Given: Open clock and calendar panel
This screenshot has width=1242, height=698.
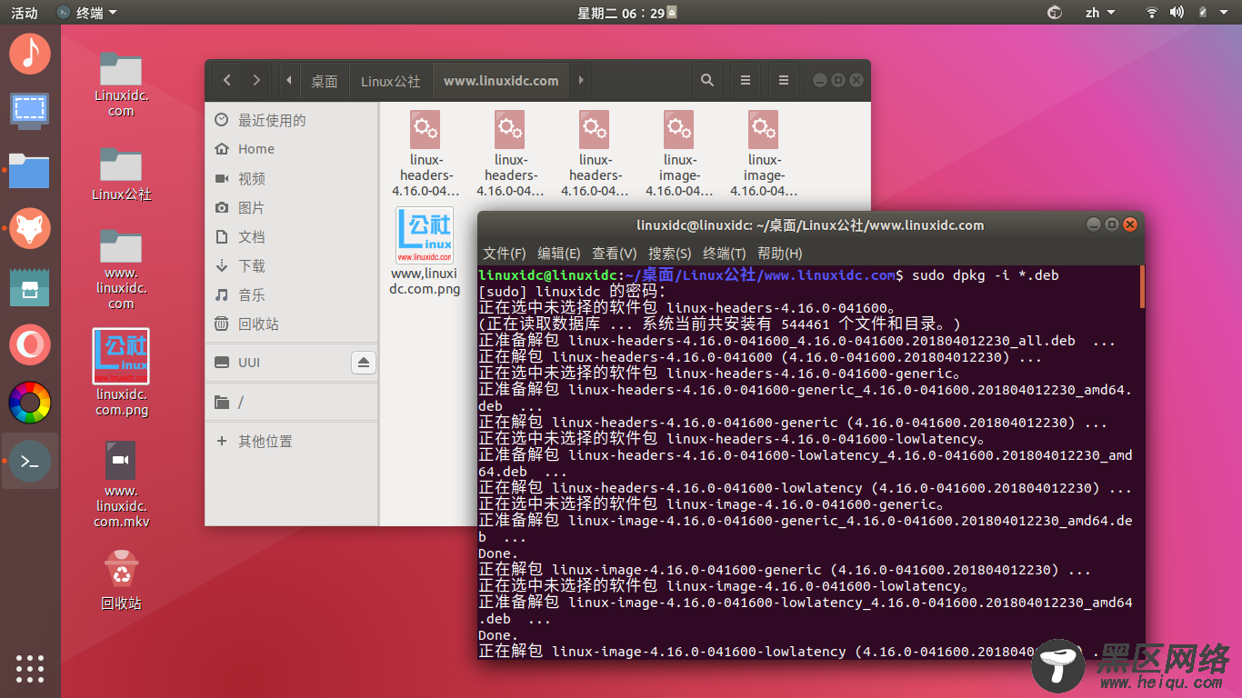Looking at the screenshot, I should [x=627, y=13].
